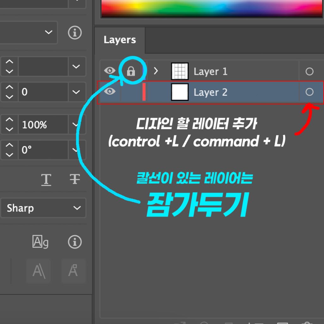Viewport: 324px width, 324px height.
Task: Click the stepper arrows beside the 0° field
Action: [9, 150]
